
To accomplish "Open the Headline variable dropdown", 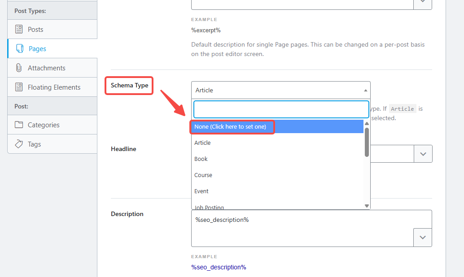I will click(423, 154).
